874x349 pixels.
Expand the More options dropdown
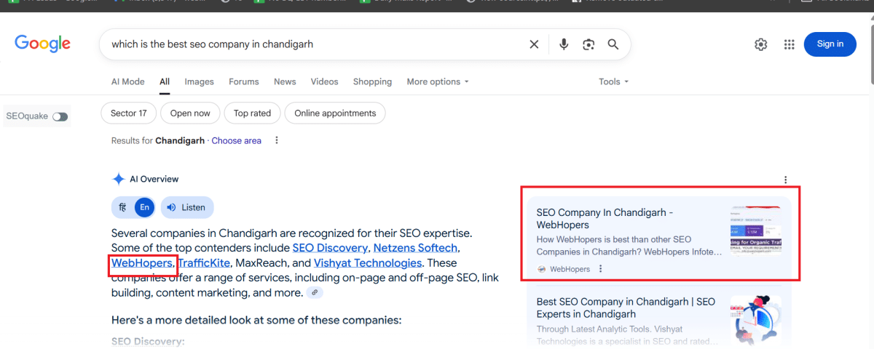438,81
